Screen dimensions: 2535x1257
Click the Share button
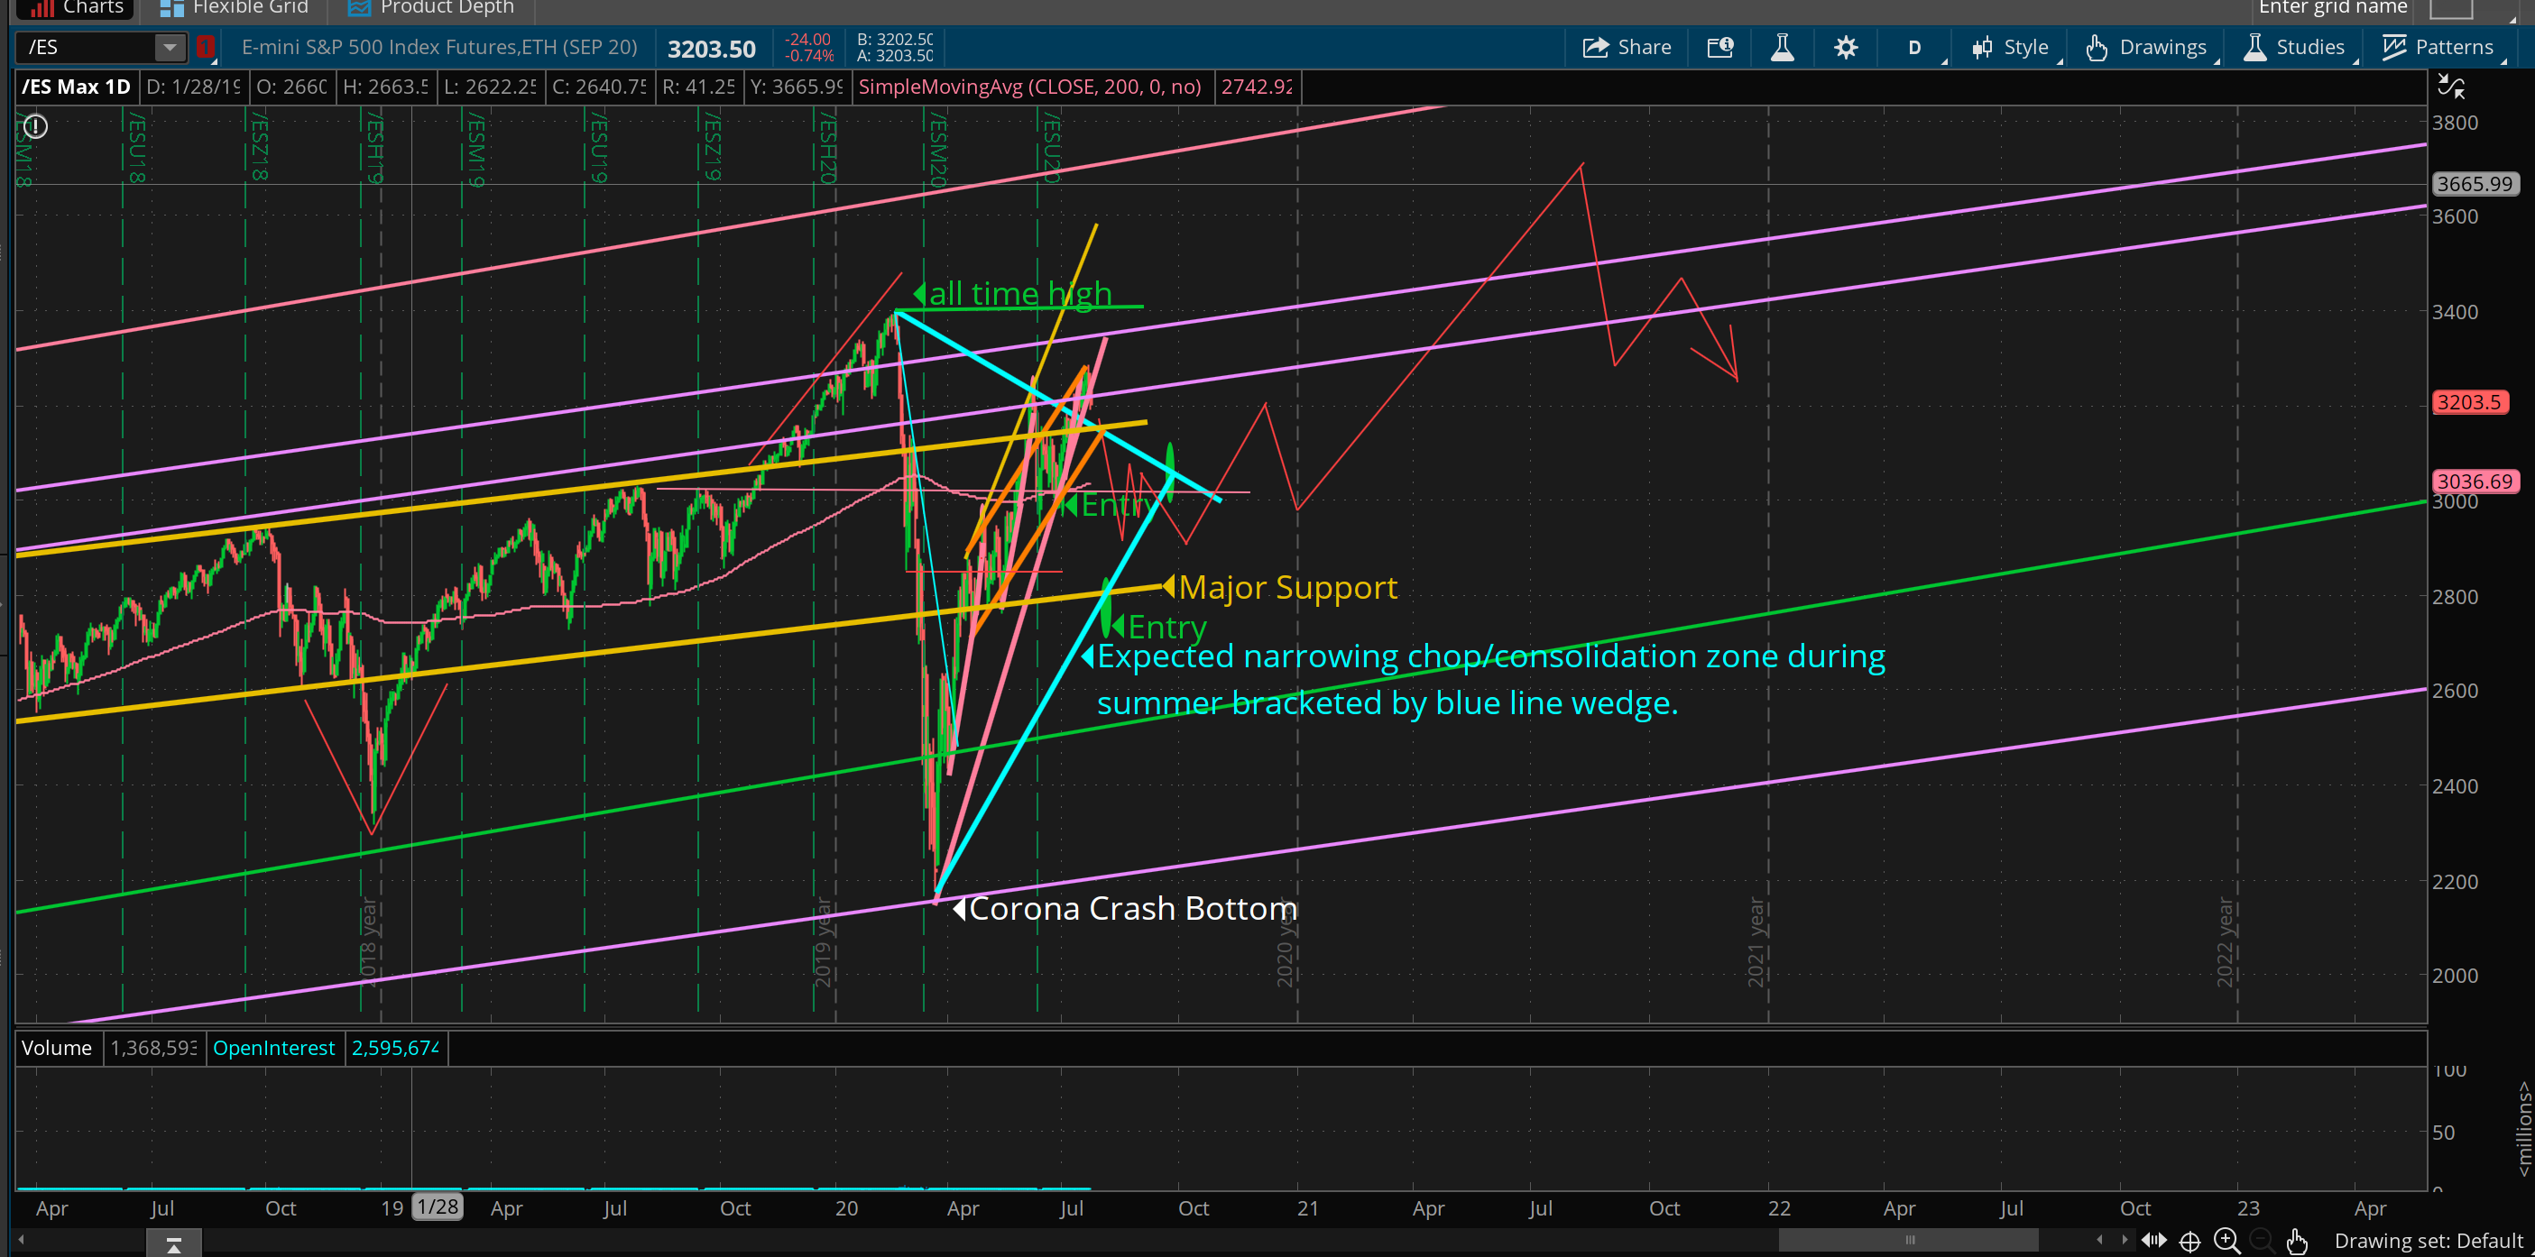1627,47
